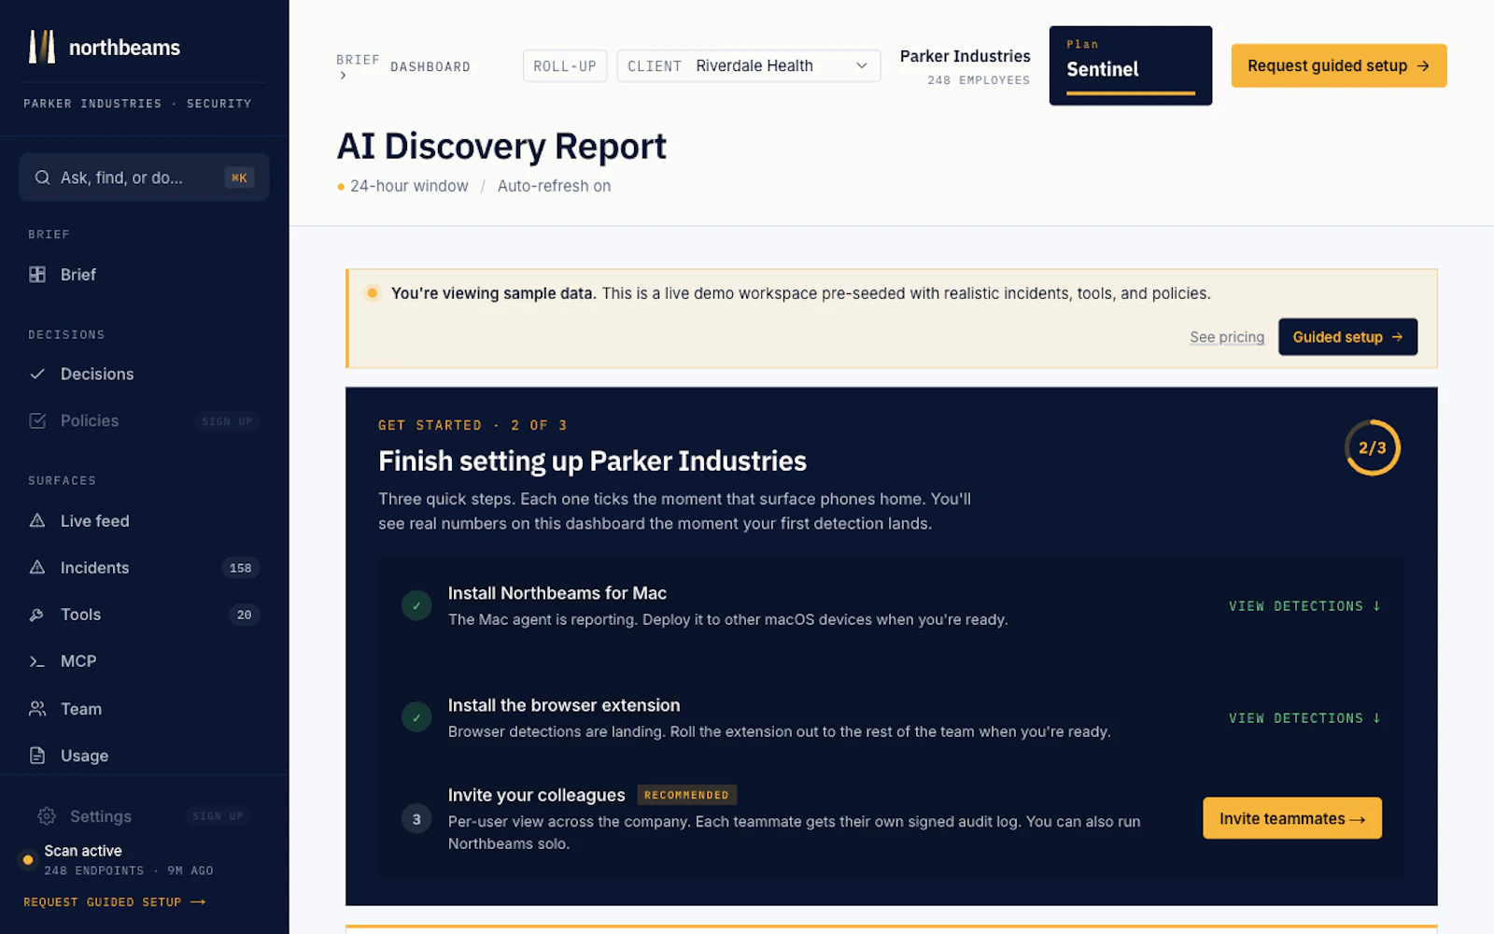
Task: Click the Scan active status dot
Action: tap(27, 860)
